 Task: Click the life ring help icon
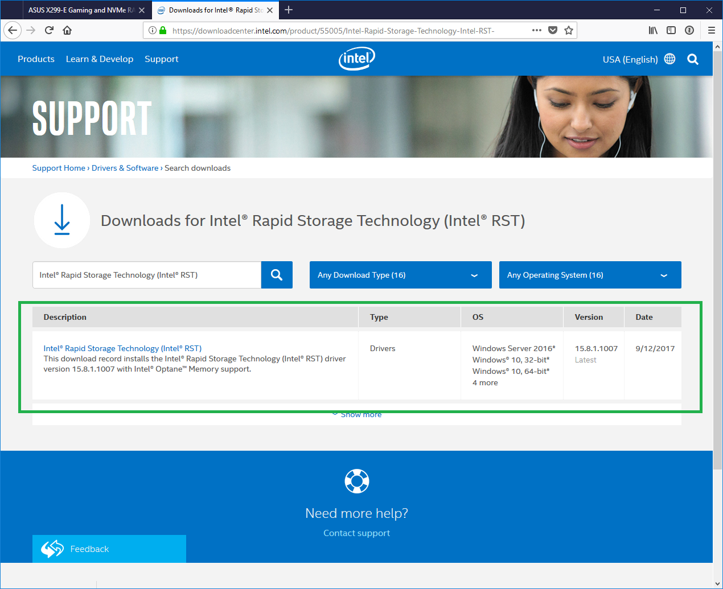[x=357, y=481]
